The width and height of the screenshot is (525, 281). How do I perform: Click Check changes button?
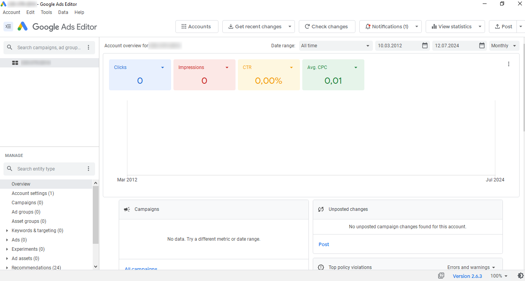[327, 26]
